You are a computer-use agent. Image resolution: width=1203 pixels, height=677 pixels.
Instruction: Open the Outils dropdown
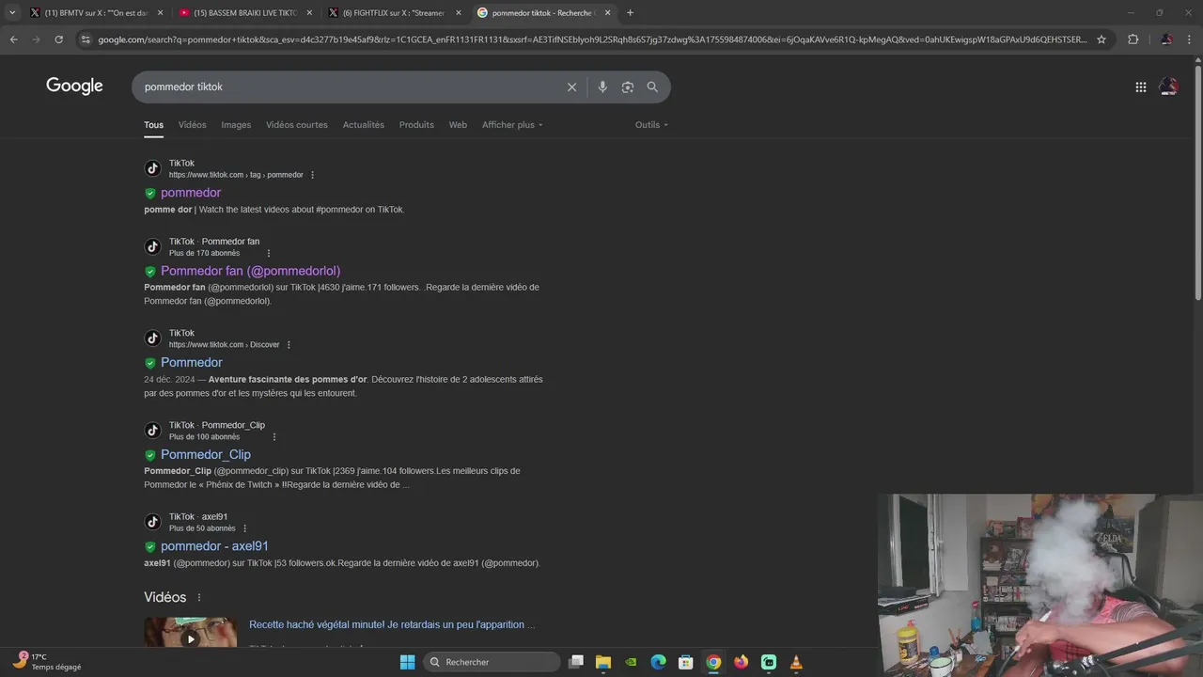pos(651,125)
